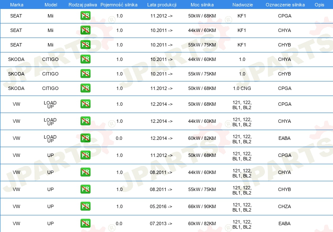Select 121, 122, BL1, BL2 in LOAD UP CPGA row
Viewport: 333px width, 232px height.
click(242, 105)
